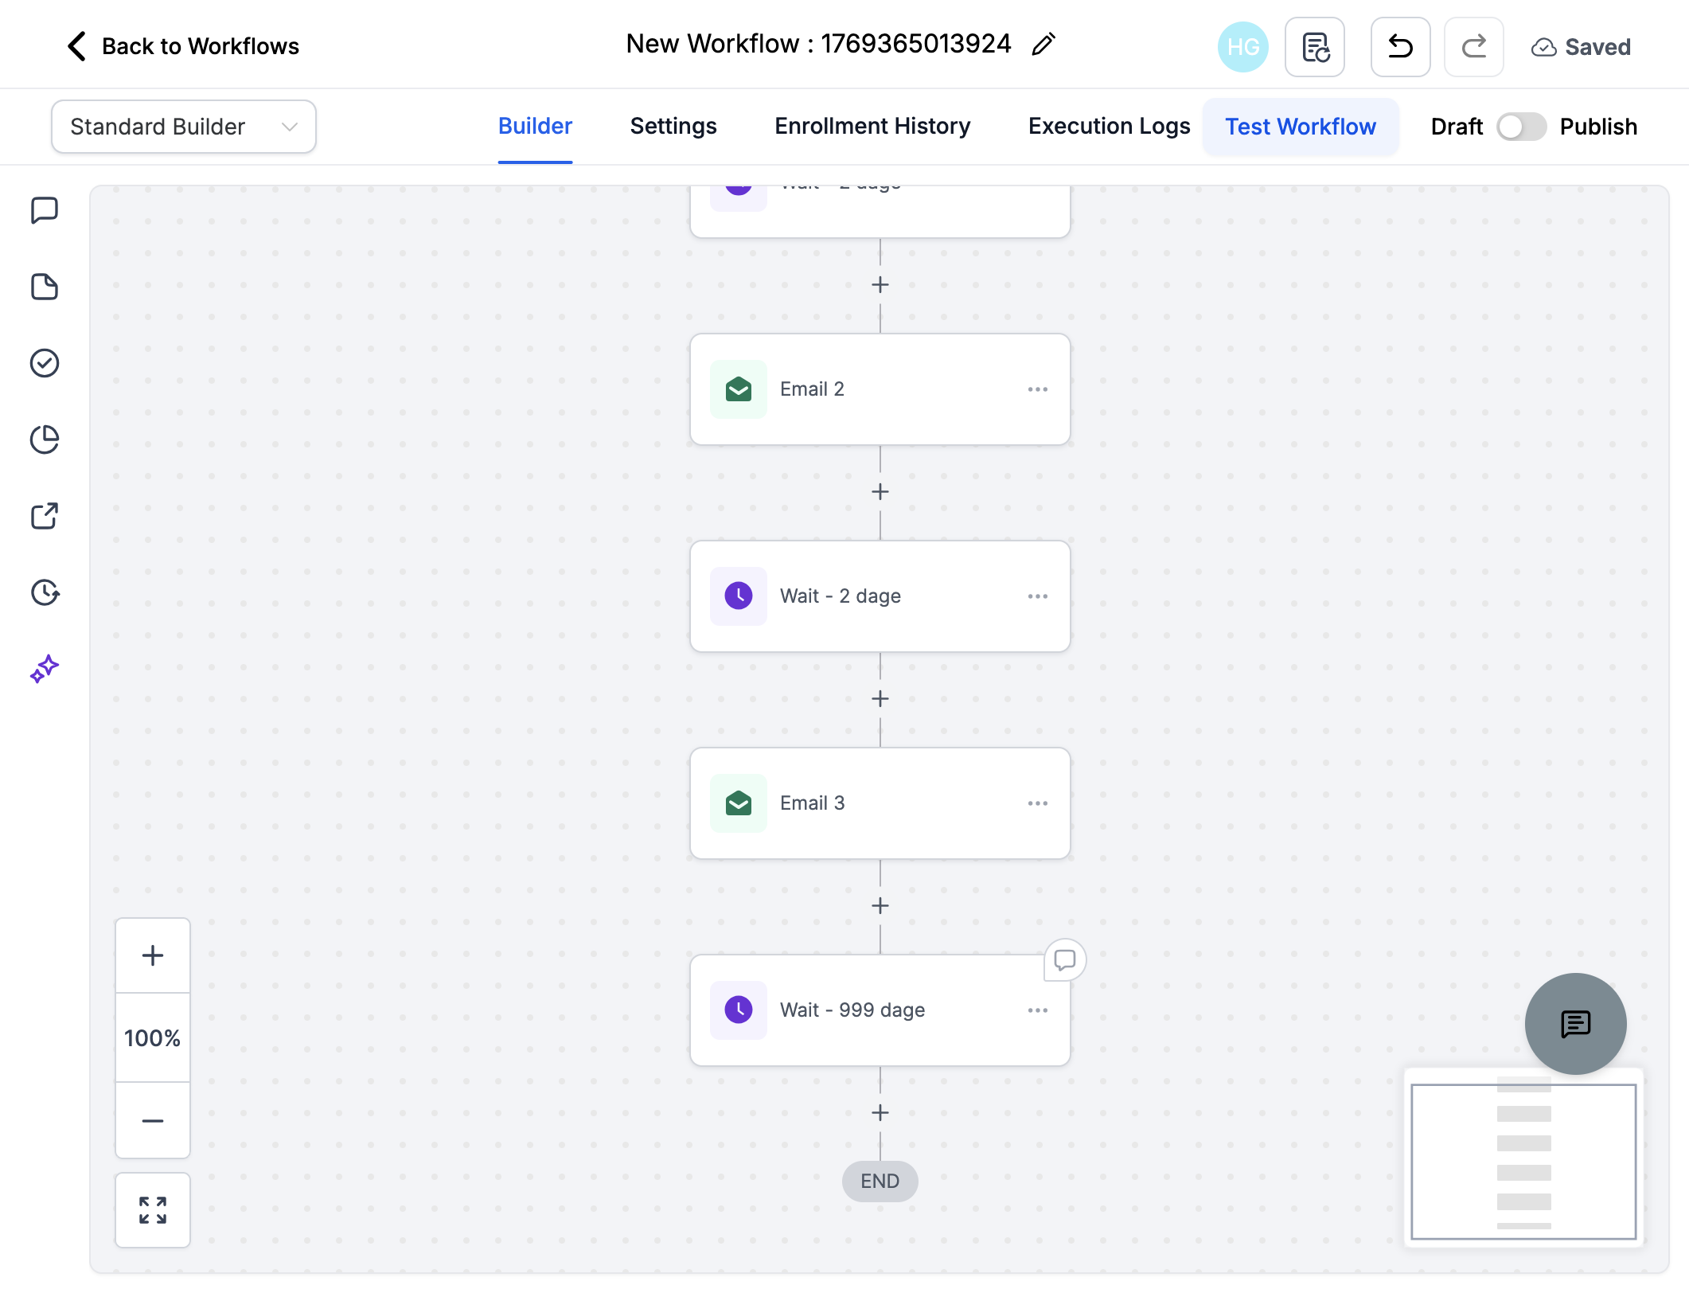This screenshot has width=1689, height=1293.
Task: Open the Wait - 2 dage options menu
Action: click(x=1037, y=596)
